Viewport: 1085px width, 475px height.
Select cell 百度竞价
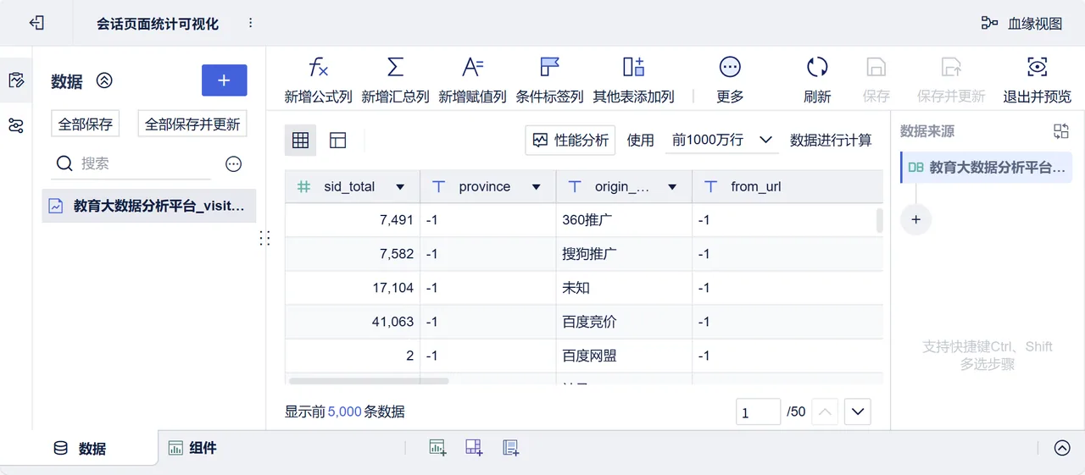click(624, 322)
